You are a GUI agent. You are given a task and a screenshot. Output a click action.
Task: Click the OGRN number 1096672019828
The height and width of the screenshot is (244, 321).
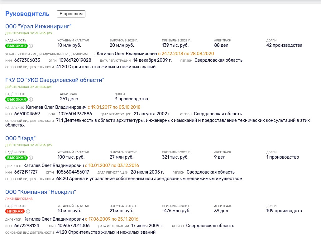pos(75,60)
